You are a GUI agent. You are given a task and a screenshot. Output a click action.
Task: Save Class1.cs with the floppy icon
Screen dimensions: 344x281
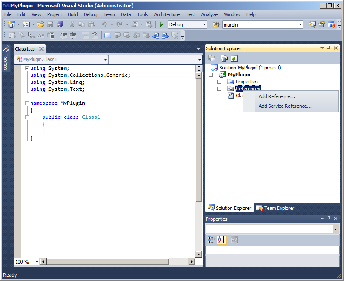(x=51, y=24)
